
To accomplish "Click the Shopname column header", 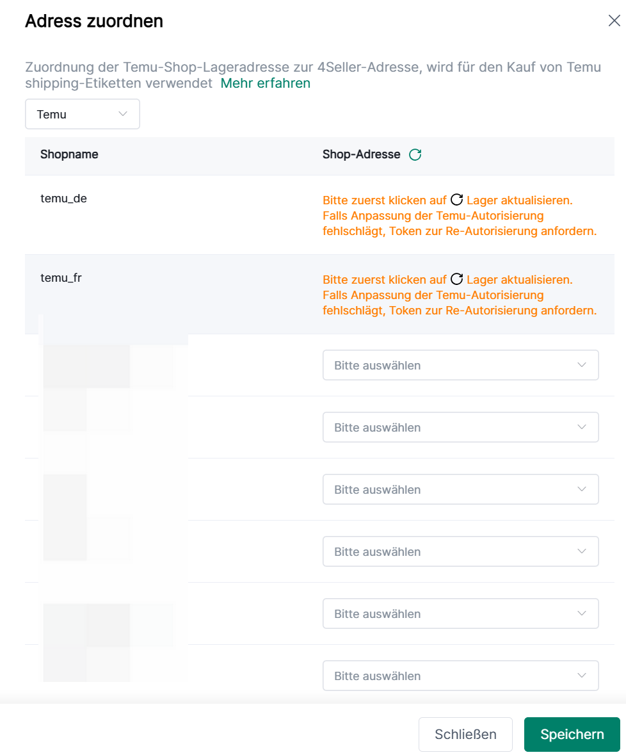I will 69,154.
